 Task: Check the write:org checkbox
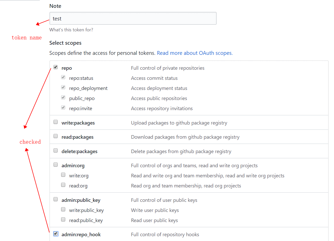[x=63, y=175]
